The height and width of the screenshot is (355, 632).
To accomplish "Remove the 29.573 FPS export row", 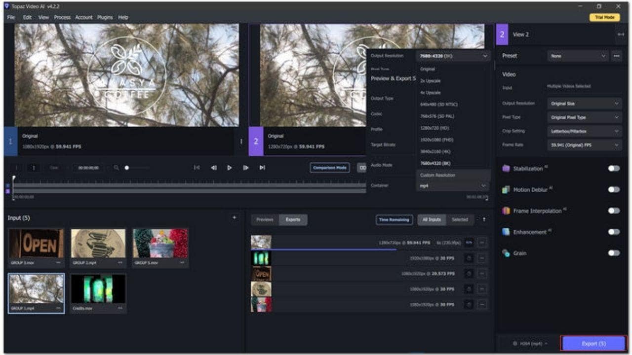I will (482, 273).
